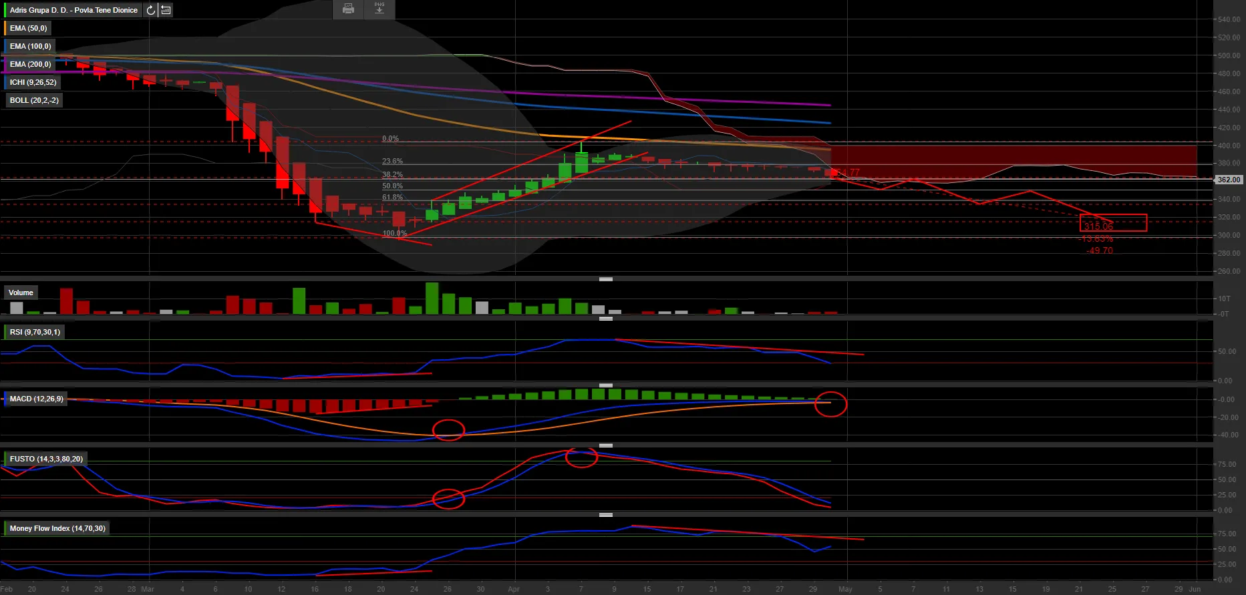The image size is (1246, 595).
Task: Click resize handle above Money Flow Index panel
Action: pos(605,515)
